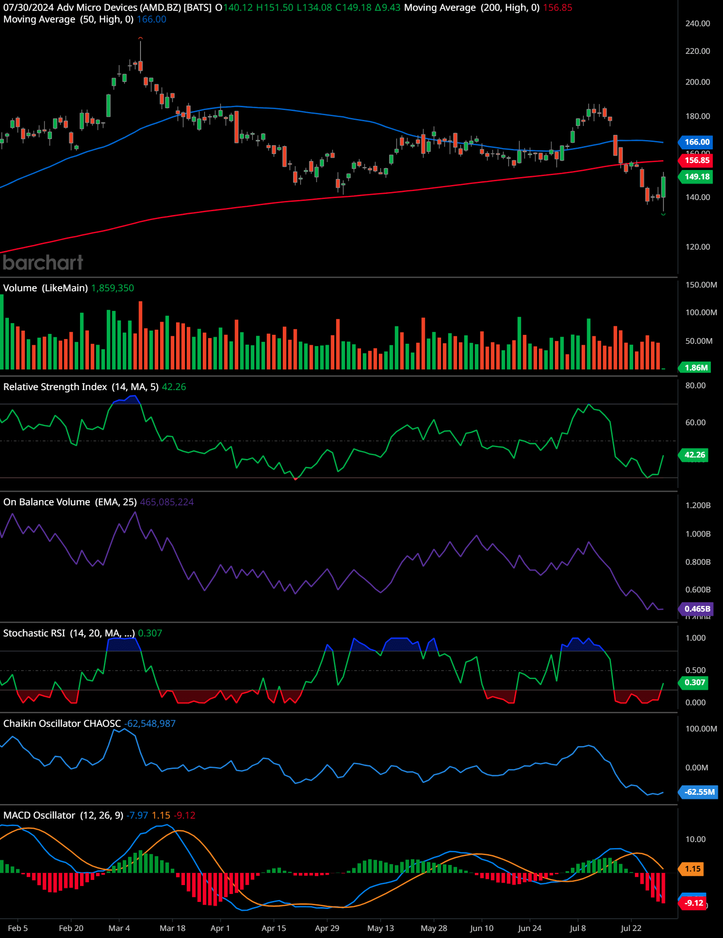Click the 240.00 price axis label

pyautogui.click(x=697, y=23)
